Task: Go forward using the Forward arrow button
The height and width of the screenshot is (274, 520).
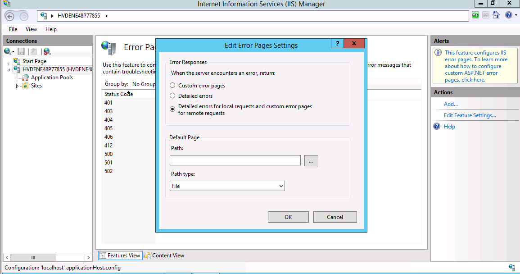Action: tap(24, 16)
